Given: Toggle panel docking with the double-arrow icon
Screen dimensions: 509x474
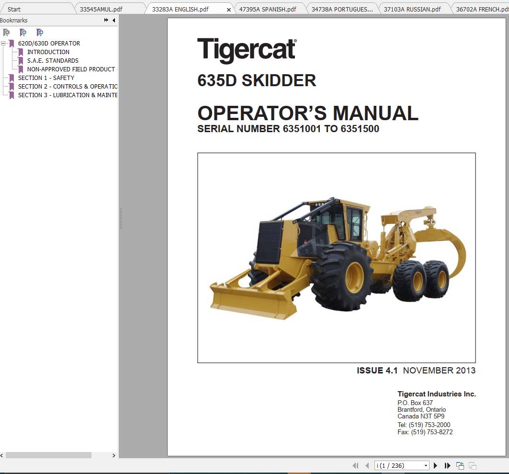Looking at the screenshot, I should pos(105,20).
